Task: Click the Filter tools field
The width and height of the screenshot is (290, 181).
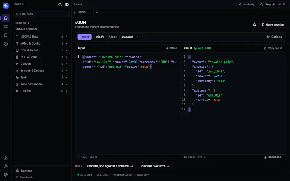Action: tap(41, 14)
